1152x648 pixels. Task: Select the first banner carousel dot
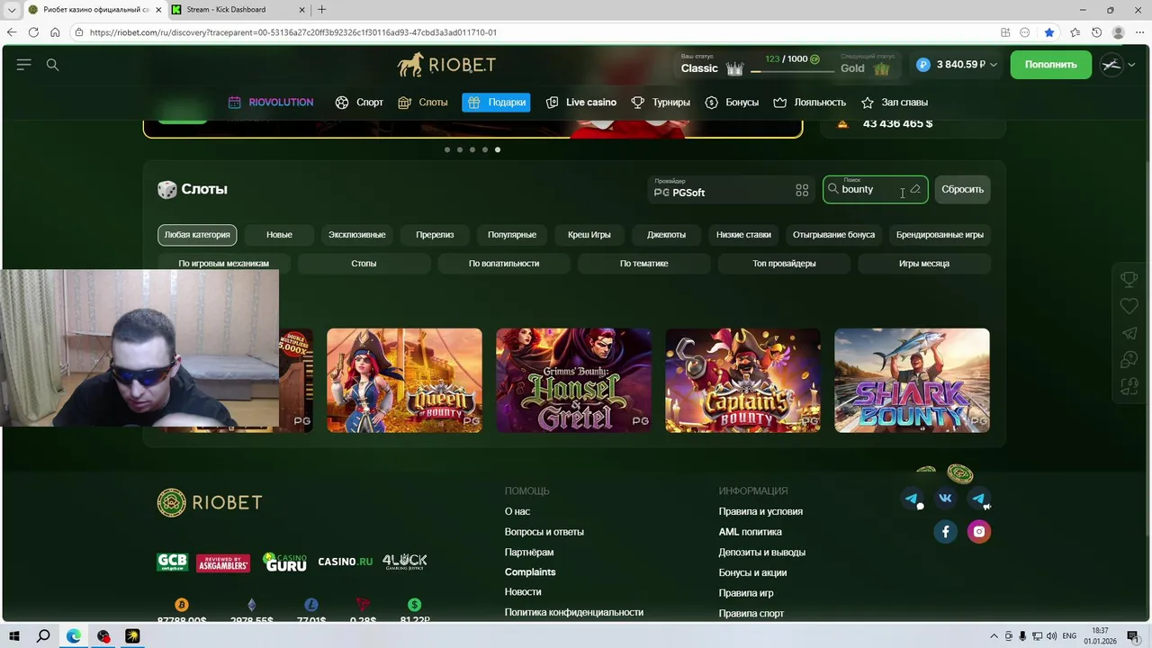tap(447, 149)
